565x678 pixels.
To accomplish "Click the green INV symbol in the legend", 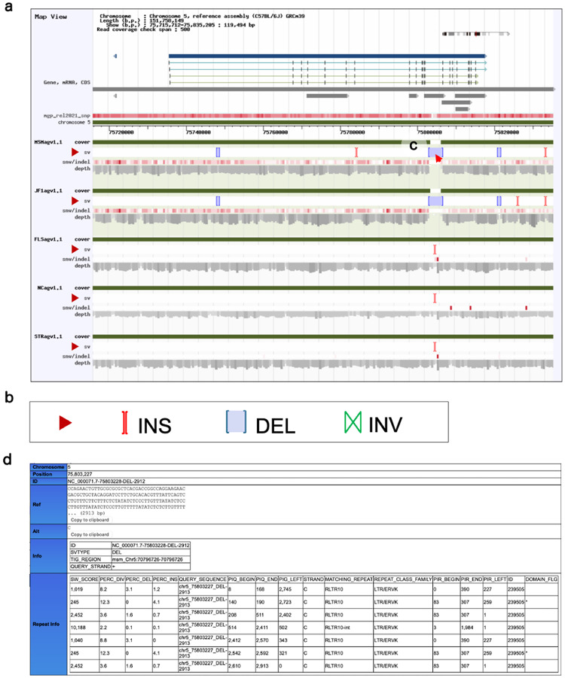I will point(353,422).
